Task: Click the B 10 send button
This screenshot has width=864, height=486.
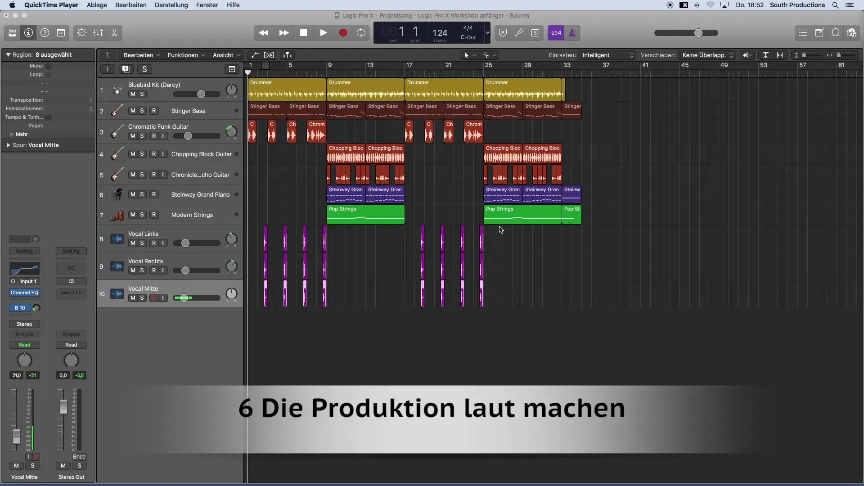Action: pyautogui.click(x=20, y=308)
